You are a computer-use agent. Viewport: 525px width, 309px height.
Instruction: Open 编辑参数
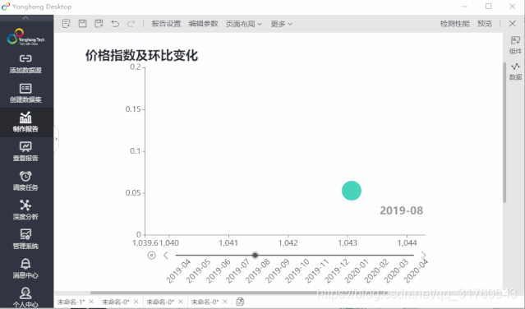203,24
